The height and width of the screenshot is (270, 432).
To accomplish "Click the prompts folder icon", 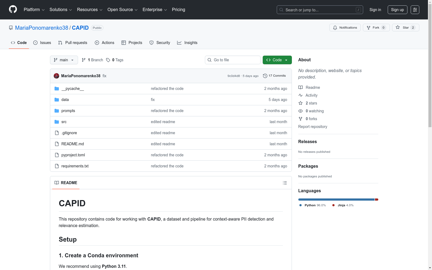I will [x=57, y=111].
